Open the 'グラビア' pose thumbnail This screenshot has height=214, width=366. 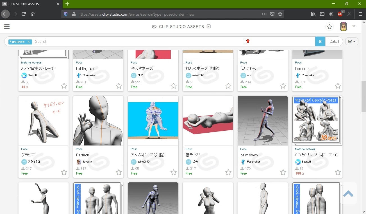coord(44,121)
